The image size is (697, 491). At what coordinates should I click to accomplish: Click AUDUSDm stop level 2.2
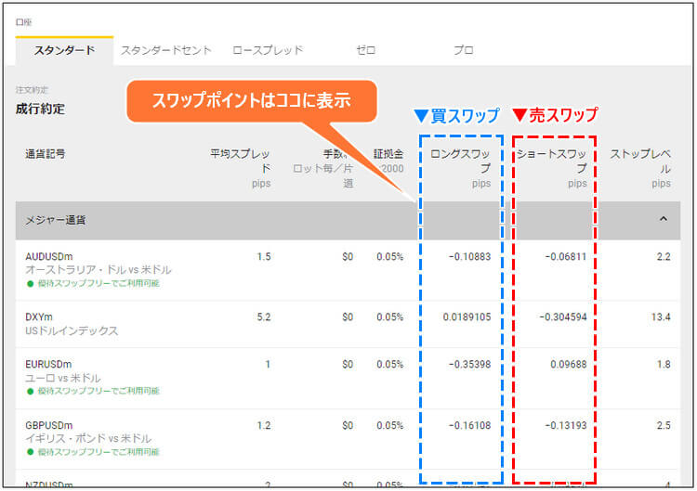(x=664, y=256)
